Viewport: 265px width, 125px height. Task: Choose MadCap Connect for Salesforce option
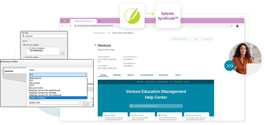point(58,90)
